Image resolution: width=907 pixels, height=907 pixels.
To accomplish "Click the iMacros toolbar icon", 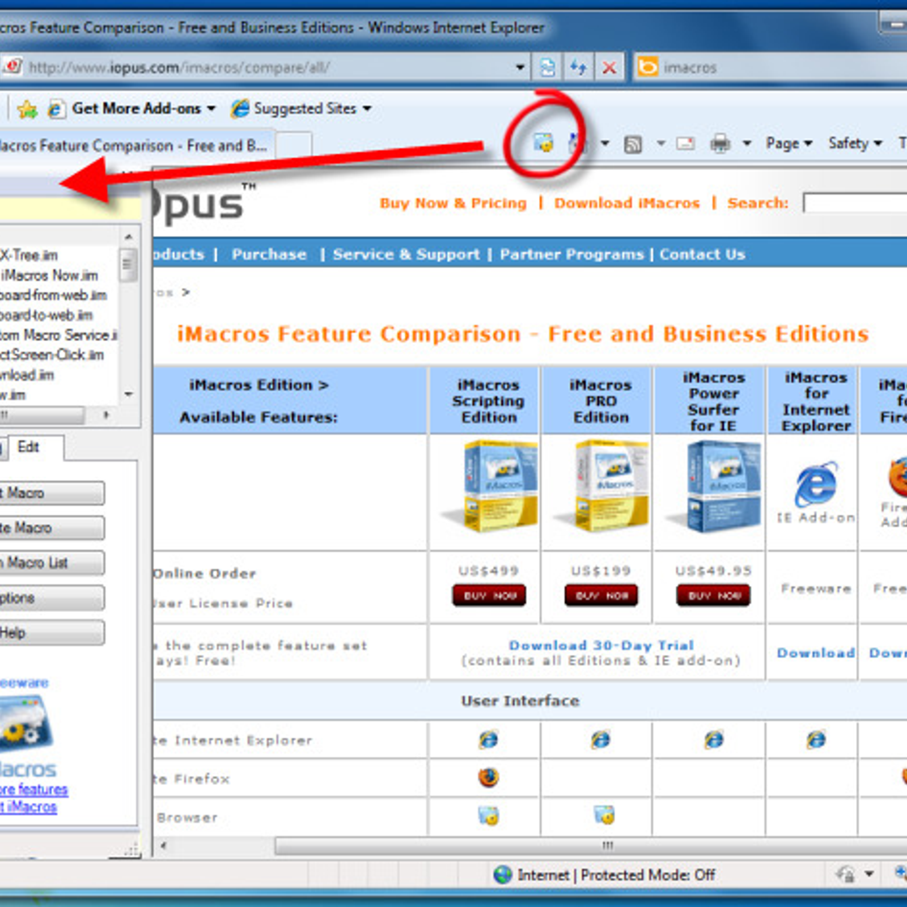I will pos(543,142).
